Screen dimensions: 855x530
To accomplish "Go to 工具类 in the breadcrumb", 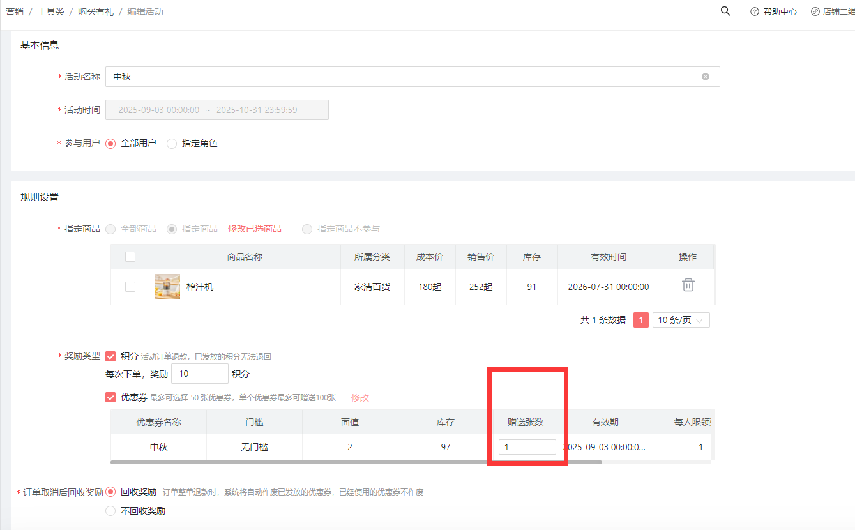I will tap(50, 11).
